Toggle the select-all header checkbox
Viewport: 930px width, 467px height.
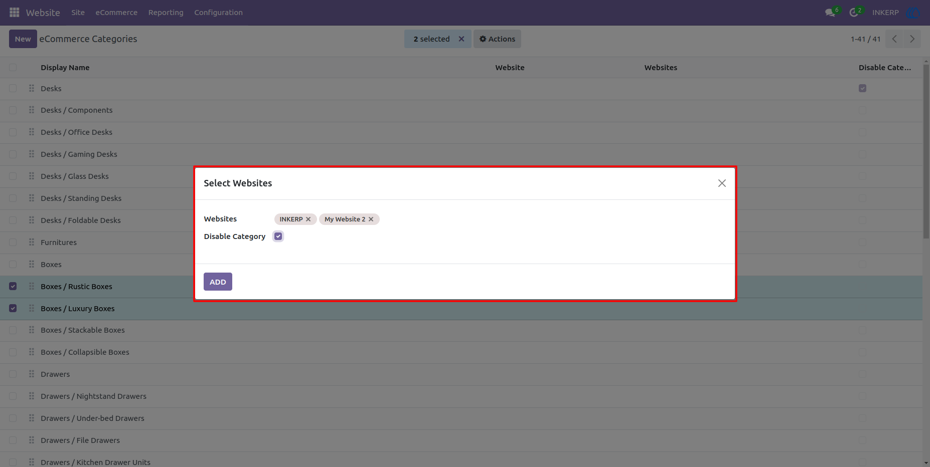point(13,67)
